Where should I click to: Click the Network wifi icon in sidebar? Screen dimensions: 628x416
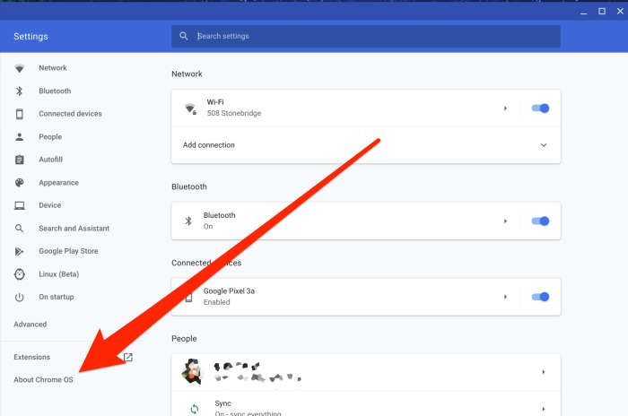point(19,68)
